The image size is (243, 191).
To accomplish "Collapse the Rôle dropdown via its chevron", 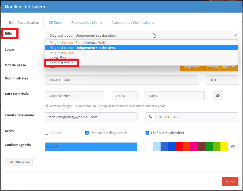I will click(x=235, y=35).
